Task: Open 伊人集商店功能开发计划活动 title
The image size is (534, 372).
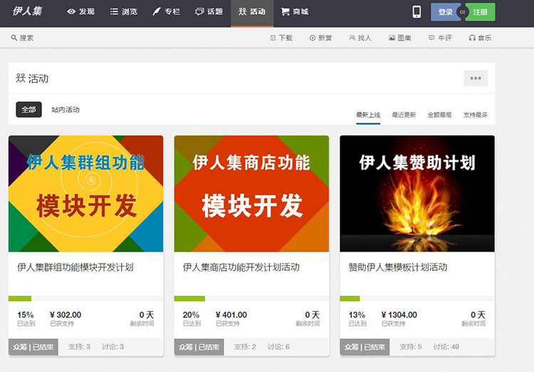Action: point(241,267)
